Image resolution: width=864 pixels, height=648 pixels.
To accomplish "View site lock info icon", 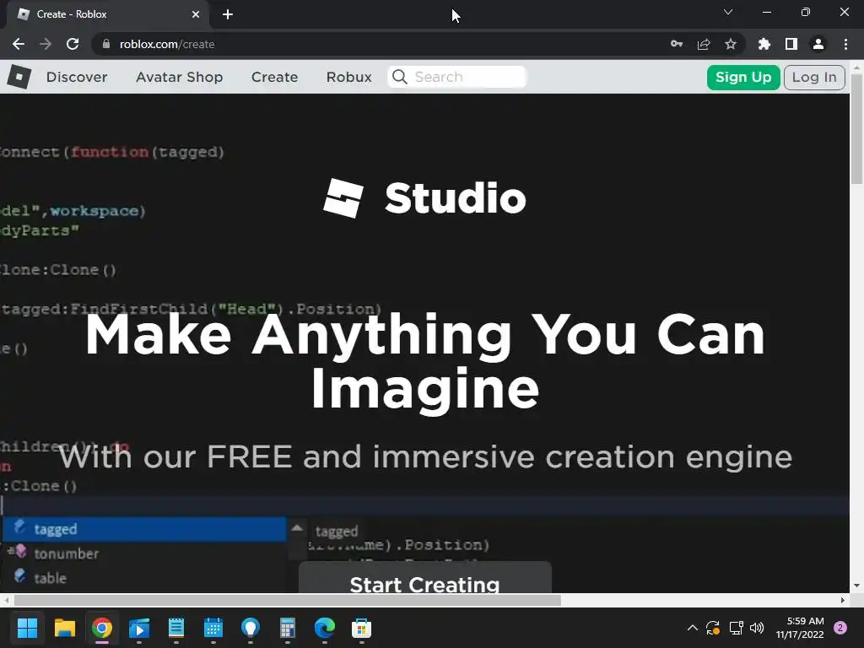I will pyautogui.click(x=106, y=44).
